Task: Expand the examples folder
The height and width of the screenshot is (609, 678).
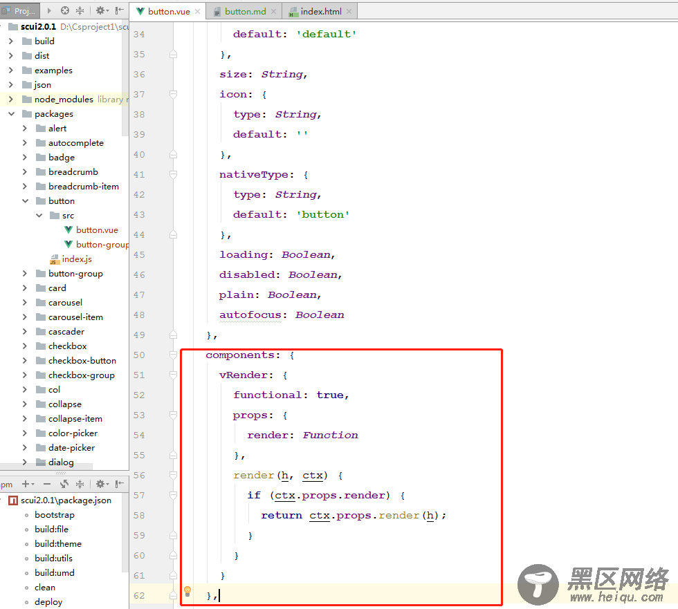Action: [x=11, y=70]
